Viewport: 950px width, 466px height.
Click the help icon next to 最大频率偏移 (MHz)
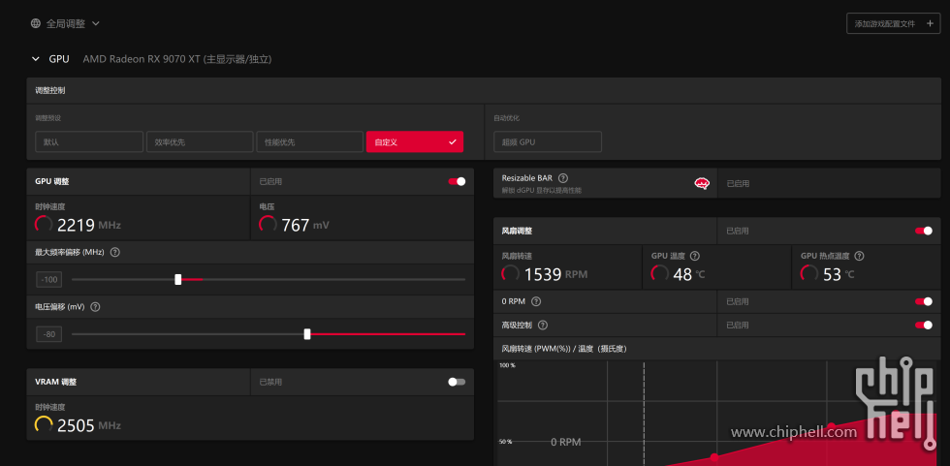click(115, 252)
